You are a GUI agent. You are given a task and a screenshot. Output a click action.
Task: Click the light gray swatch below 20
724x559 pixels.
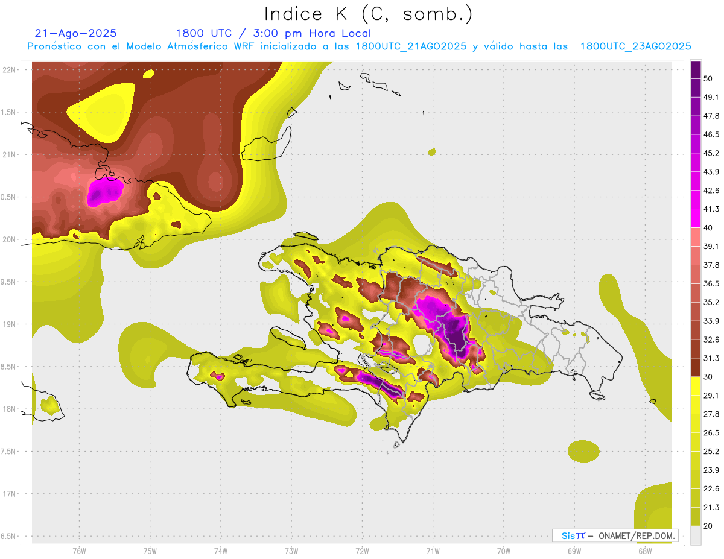click(696, 535)
